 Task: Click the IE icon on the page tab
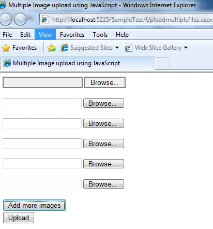[7, 63]
